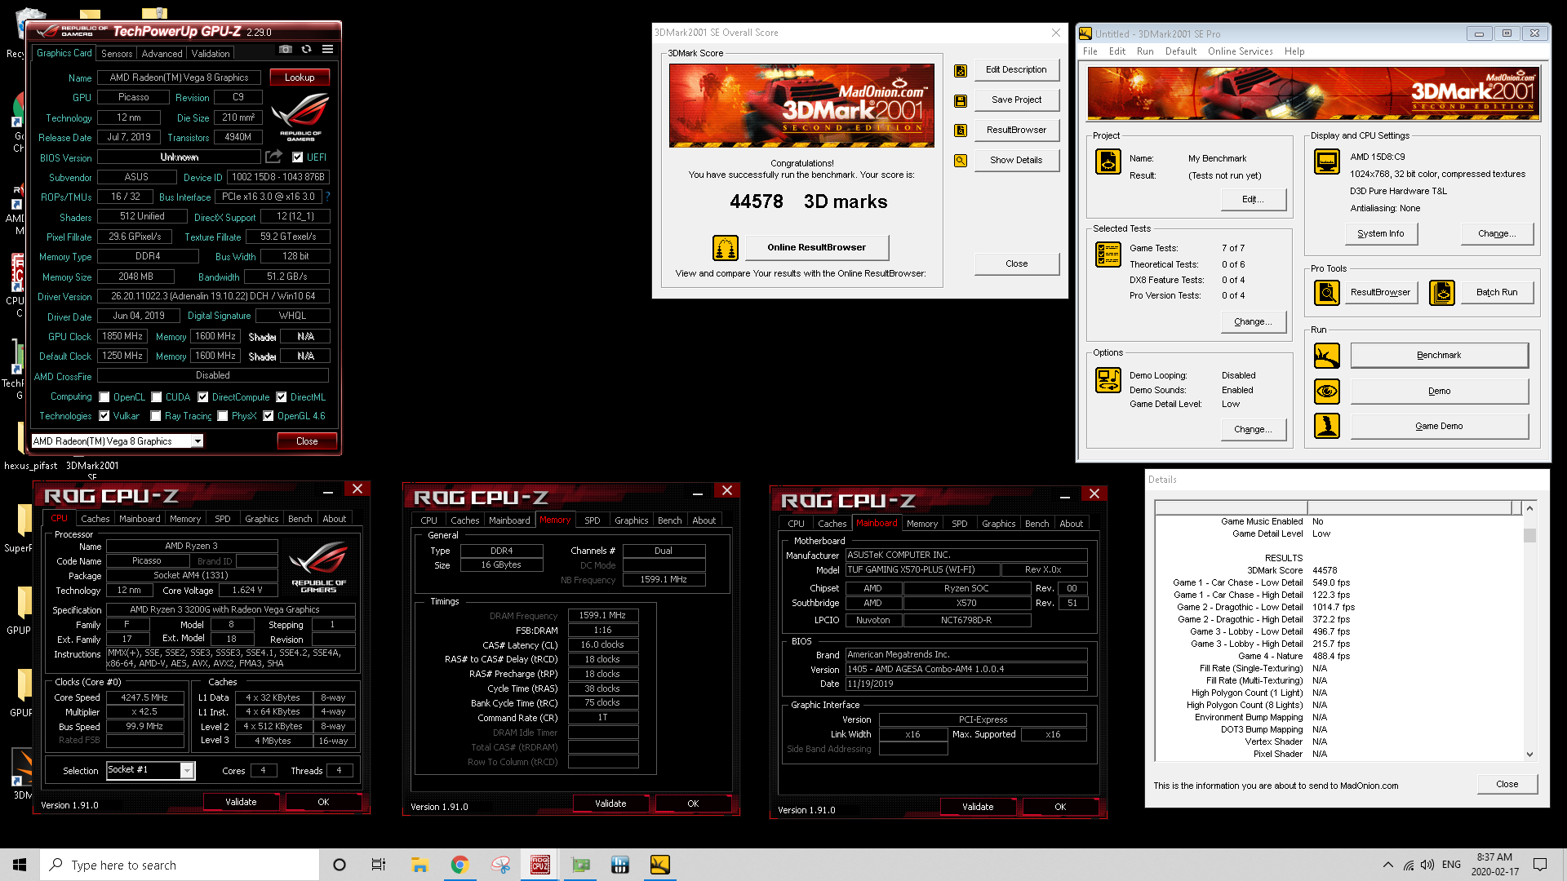This screenshot has height=881, width=1567.
Task: Toggle the Vulkan checkbox
Action: point(104,416)
